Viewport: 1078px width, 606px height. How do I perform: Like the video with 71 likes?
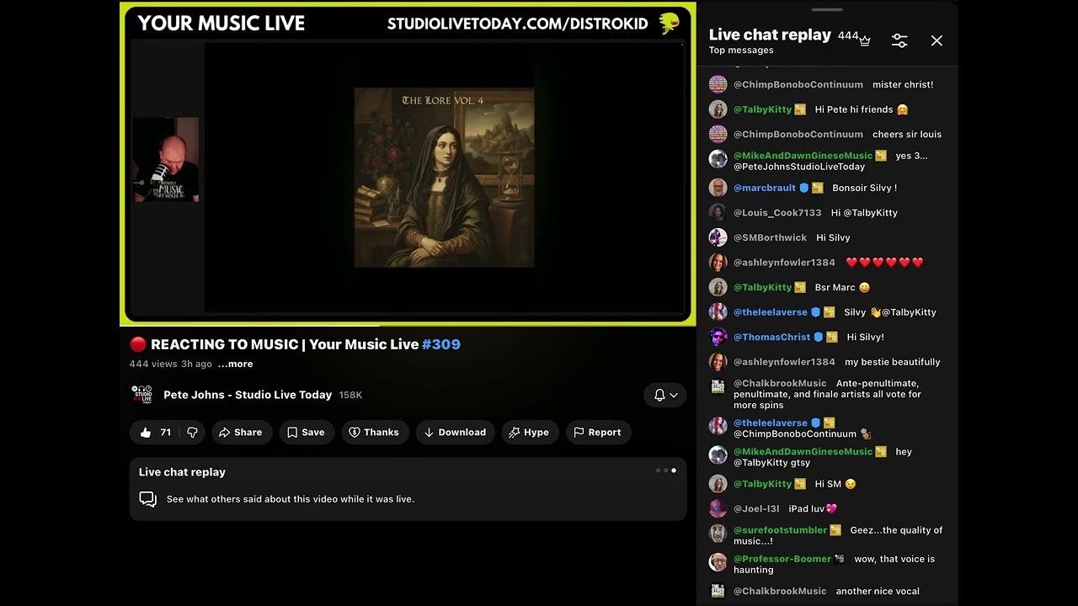(154, 432)
